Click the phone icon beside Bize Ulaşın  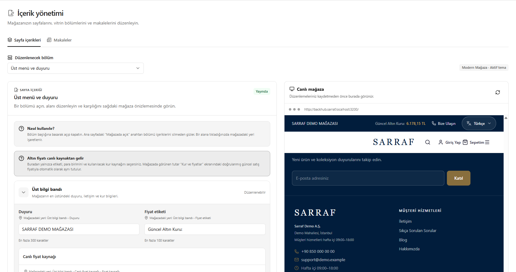tap(434, 123)
